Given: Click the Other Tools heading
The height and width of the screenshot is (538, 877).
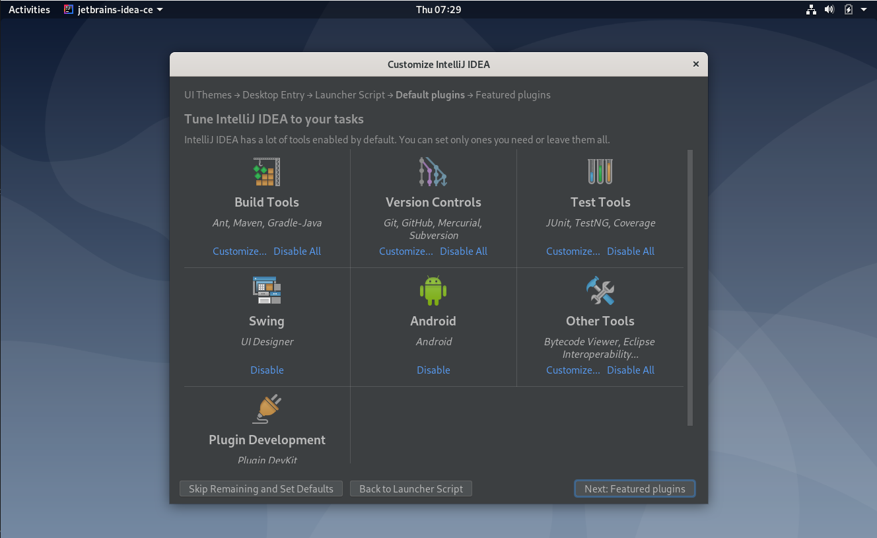Looking at the screenshot, I should pos(600,321).
